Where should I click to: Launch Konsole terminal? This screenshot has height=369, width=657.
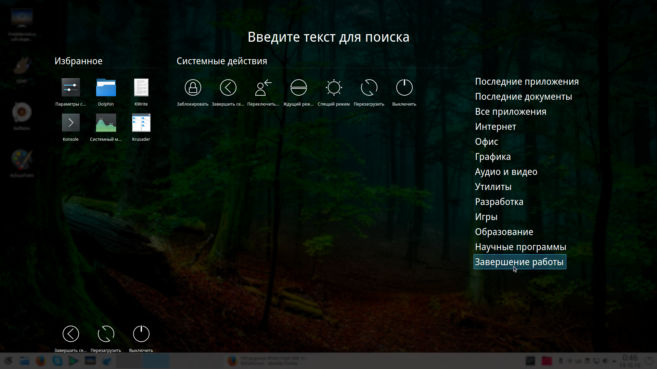[x=70, y=123]
